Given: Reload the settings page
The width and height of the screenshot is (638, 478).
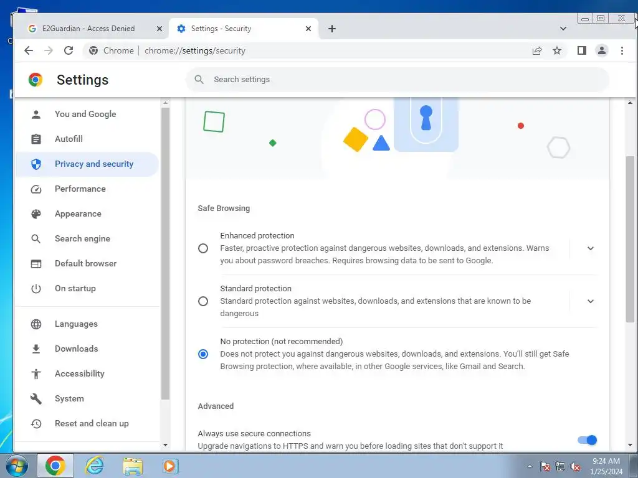Looking at the screenshot, I should (x=69, y=50).
